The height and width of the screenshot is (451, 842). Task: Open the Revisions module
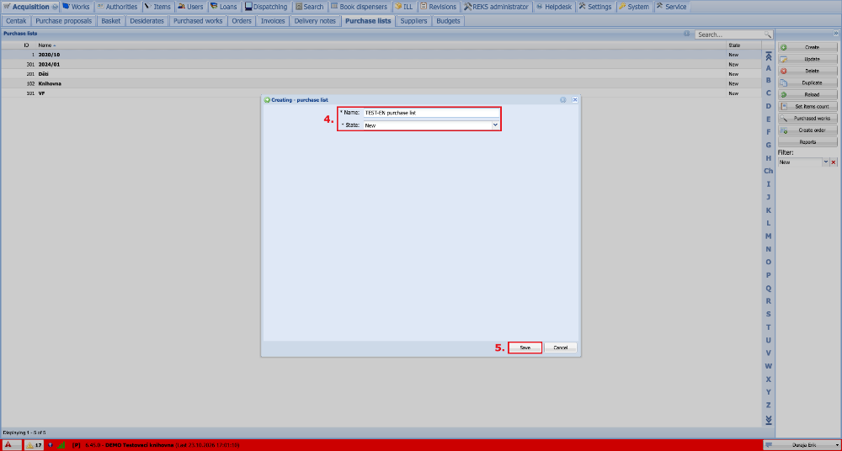[x=438, y=7]
